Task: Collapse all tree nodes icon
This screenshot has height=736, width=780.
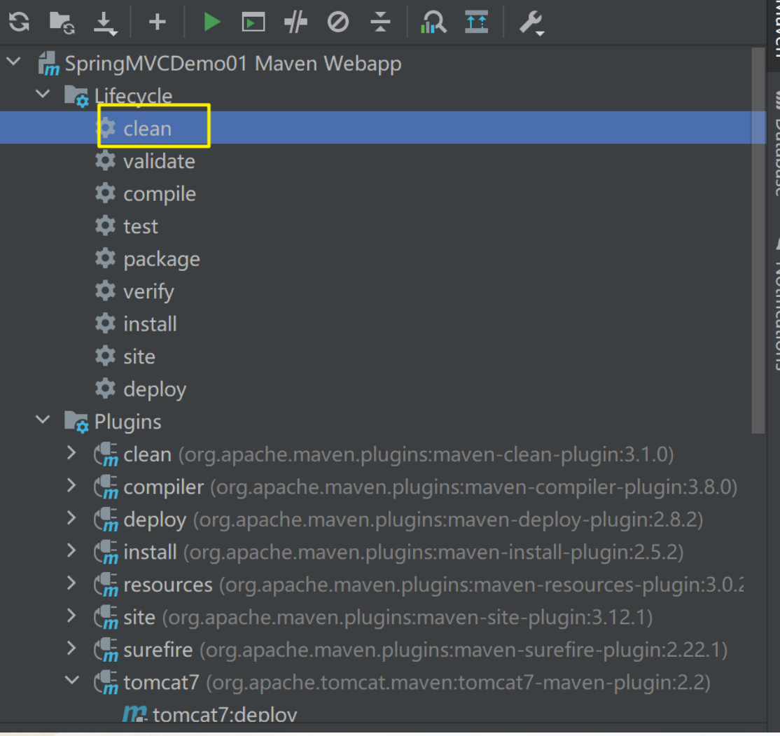Action: coord(381,22)
